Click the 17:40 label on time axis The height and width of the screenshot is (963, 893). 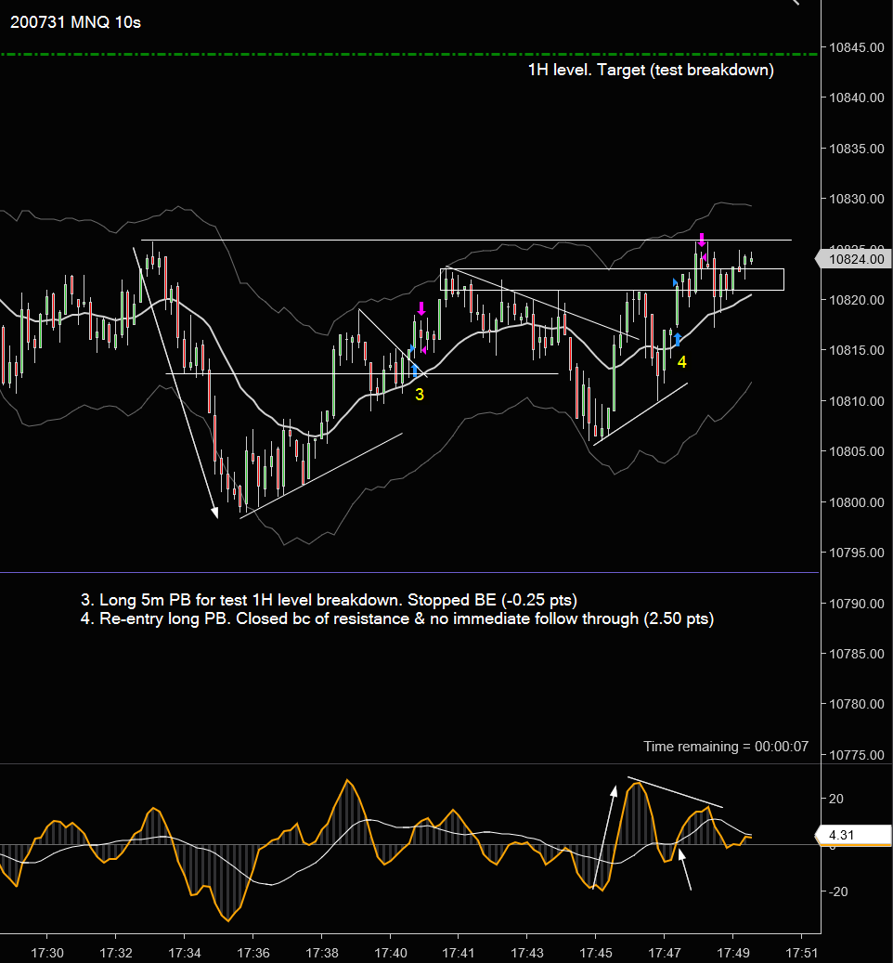[391, 953]
